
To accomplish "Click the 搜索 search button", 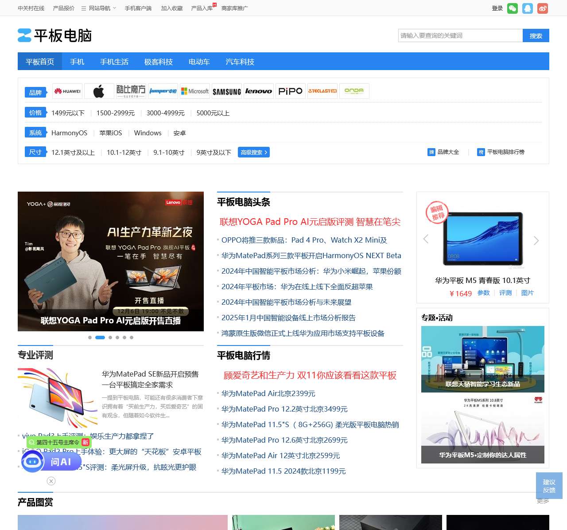I will (x=536, y=35).
